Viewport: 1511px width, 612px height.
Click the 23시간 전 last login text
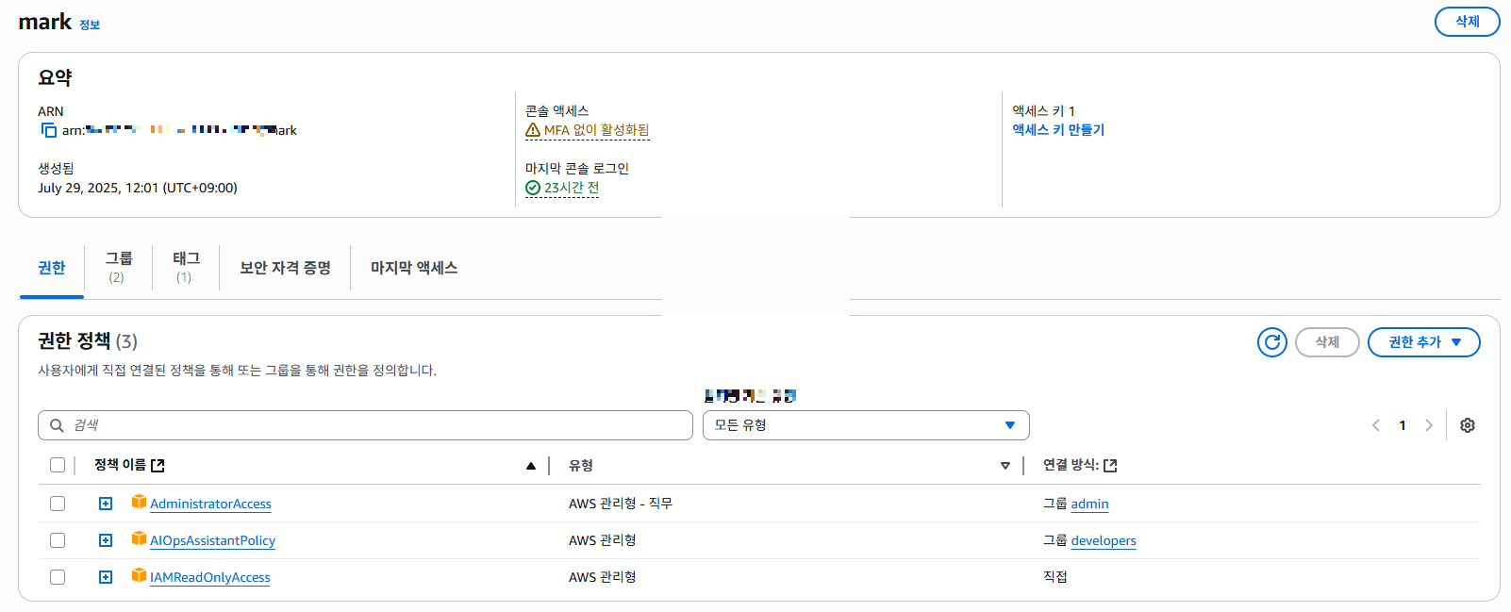pos(572,188)
